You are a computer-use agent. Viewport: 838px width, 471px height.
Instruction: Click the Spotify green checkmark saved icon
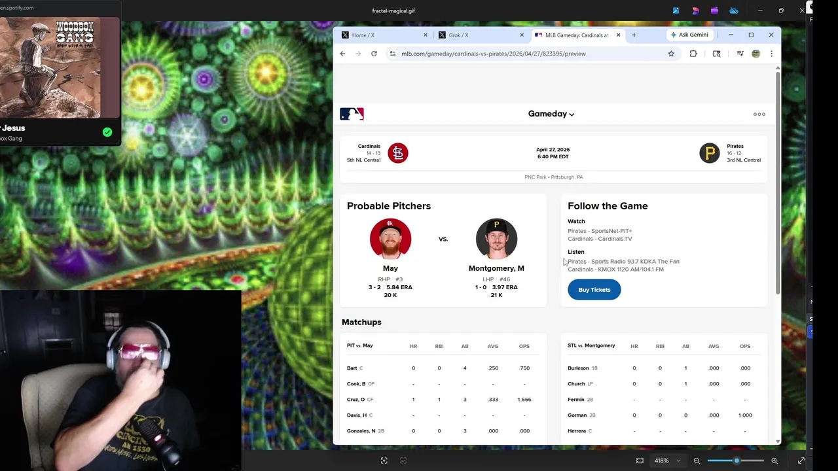[107, 132]
